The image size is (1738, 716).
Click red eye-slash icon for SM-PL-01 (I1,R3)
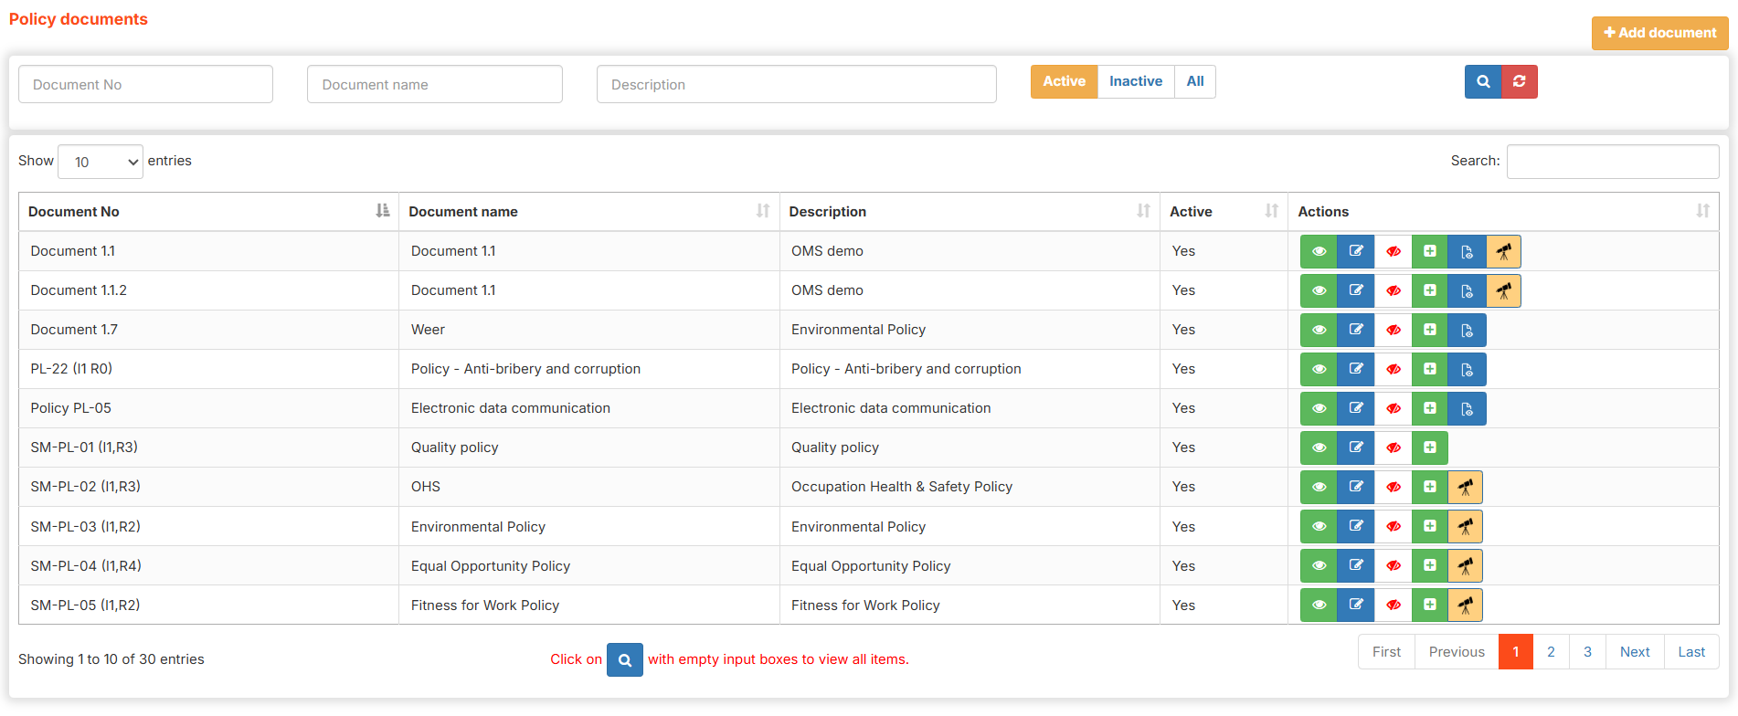pos(1393,447)
